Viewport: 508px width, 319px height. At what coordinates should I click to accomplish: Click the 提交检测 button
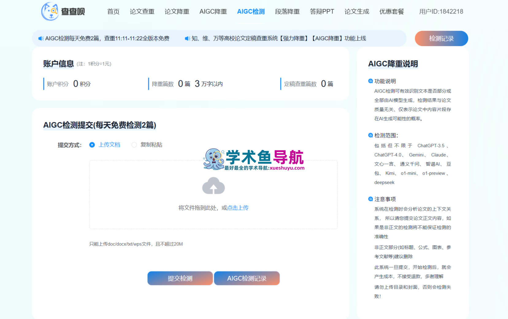[180, 278]
